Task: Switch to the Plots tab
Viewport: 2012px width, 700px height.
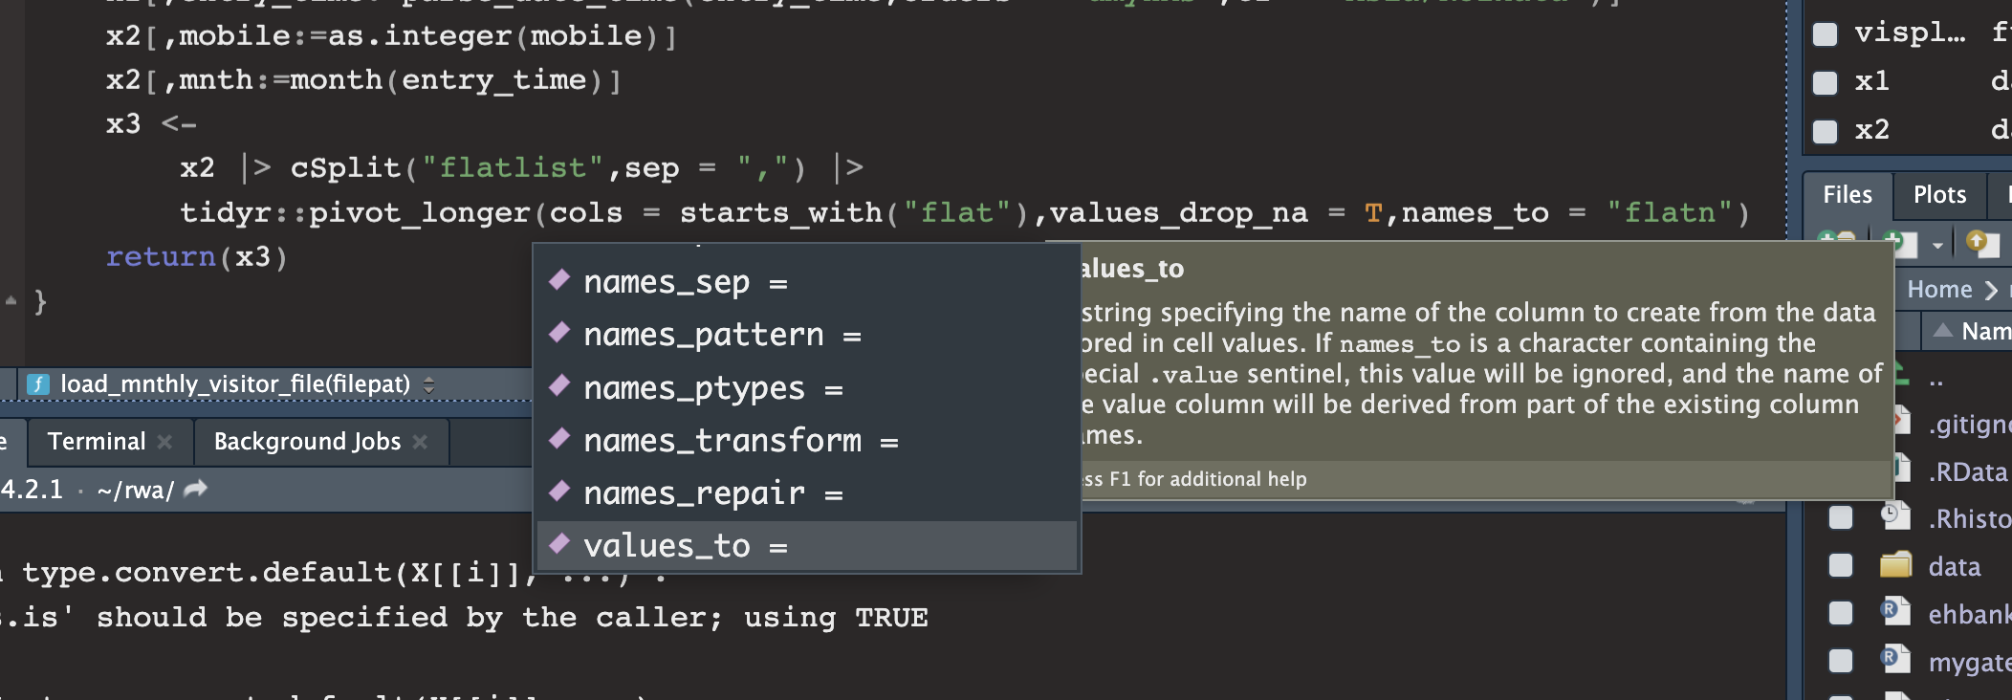Action: coord(1938,194)
